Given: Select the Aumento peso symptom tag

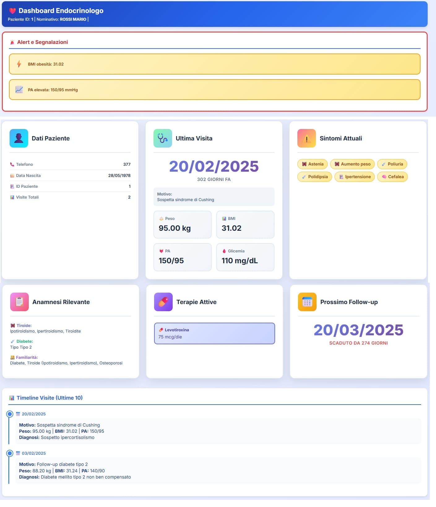Looking at the screenshot, I should [x=352, y=164].
